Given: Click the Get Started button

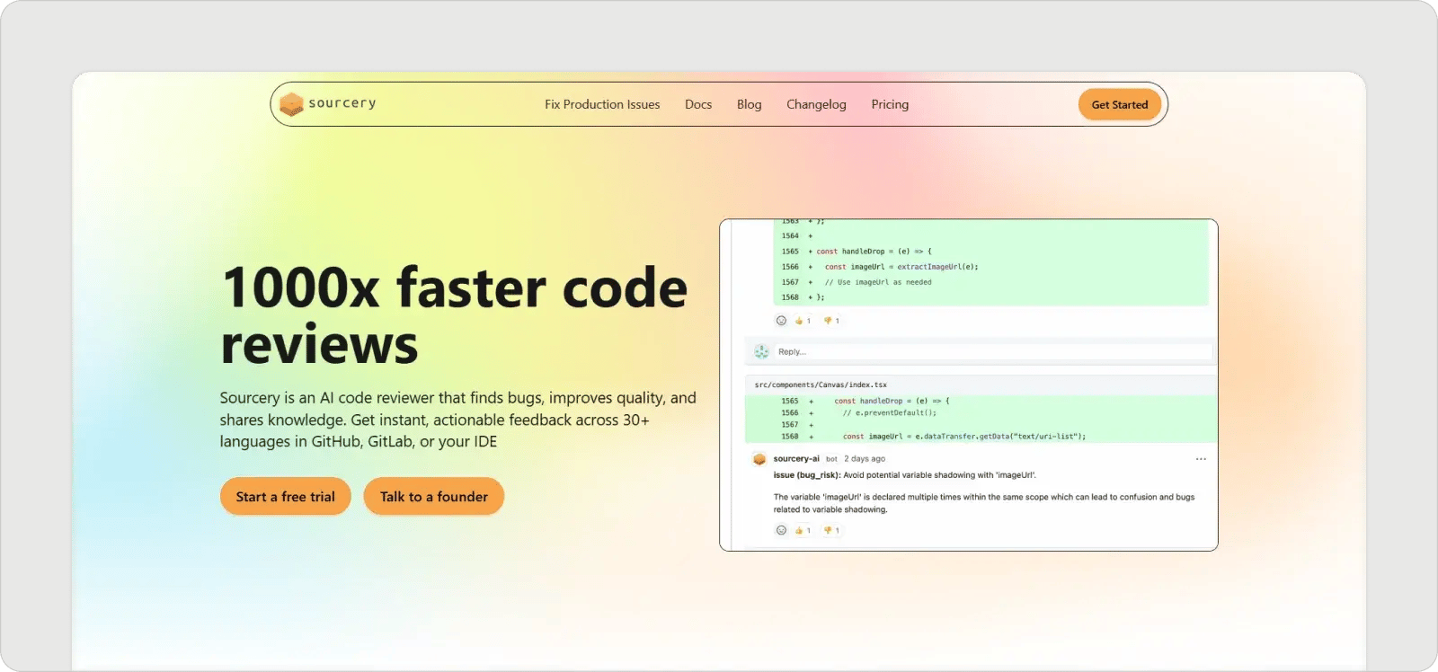Looking at the screenshot, I should [1120, 104].
